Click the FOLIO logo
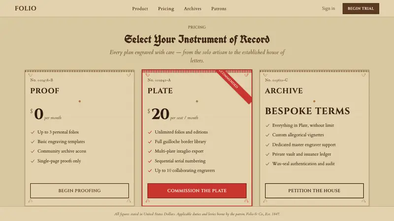The height and width of the screenshot is (221, 394). point(26,8)
